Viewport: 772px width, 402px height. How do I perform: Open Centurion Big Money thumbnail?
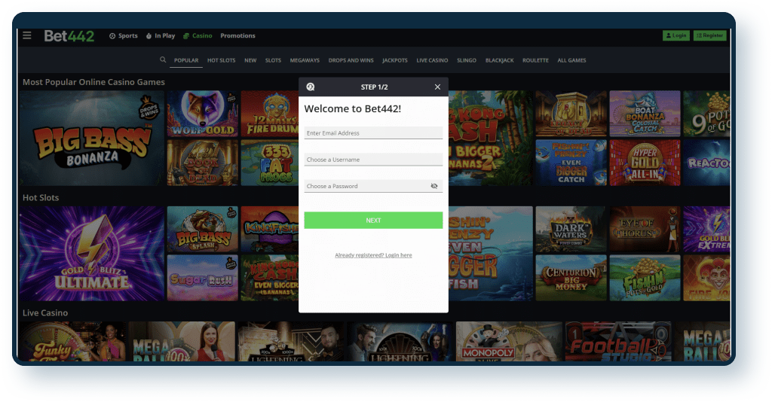pos(571,278)
